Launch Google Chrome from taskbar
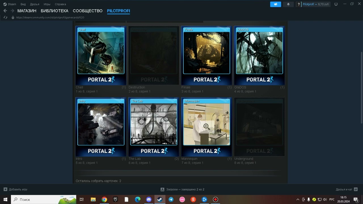 (104, 199)
